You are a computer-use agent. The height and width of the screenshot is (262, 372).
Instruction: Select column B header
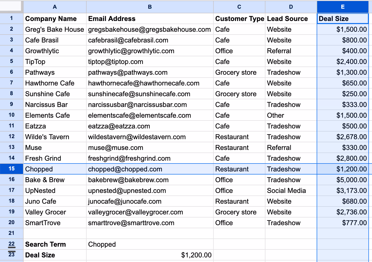tap(150, 7)
